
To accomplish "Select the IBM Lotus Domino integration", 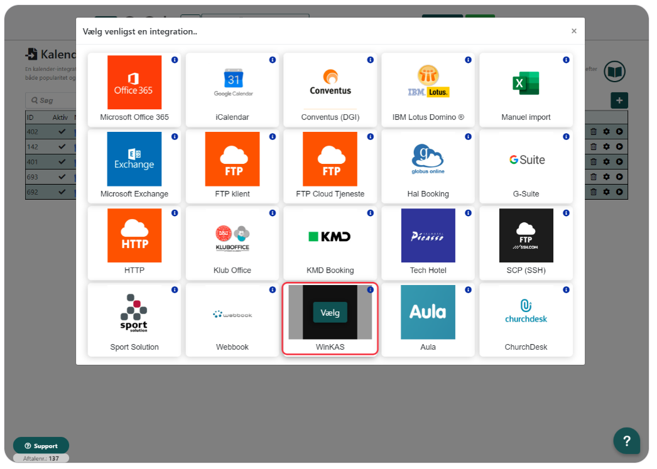I will 428,90.
